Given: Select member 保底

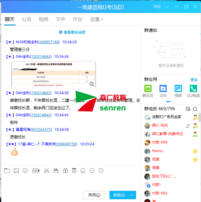Looking at the screenshot, I should pyautogui.click(x=156, y=168).
